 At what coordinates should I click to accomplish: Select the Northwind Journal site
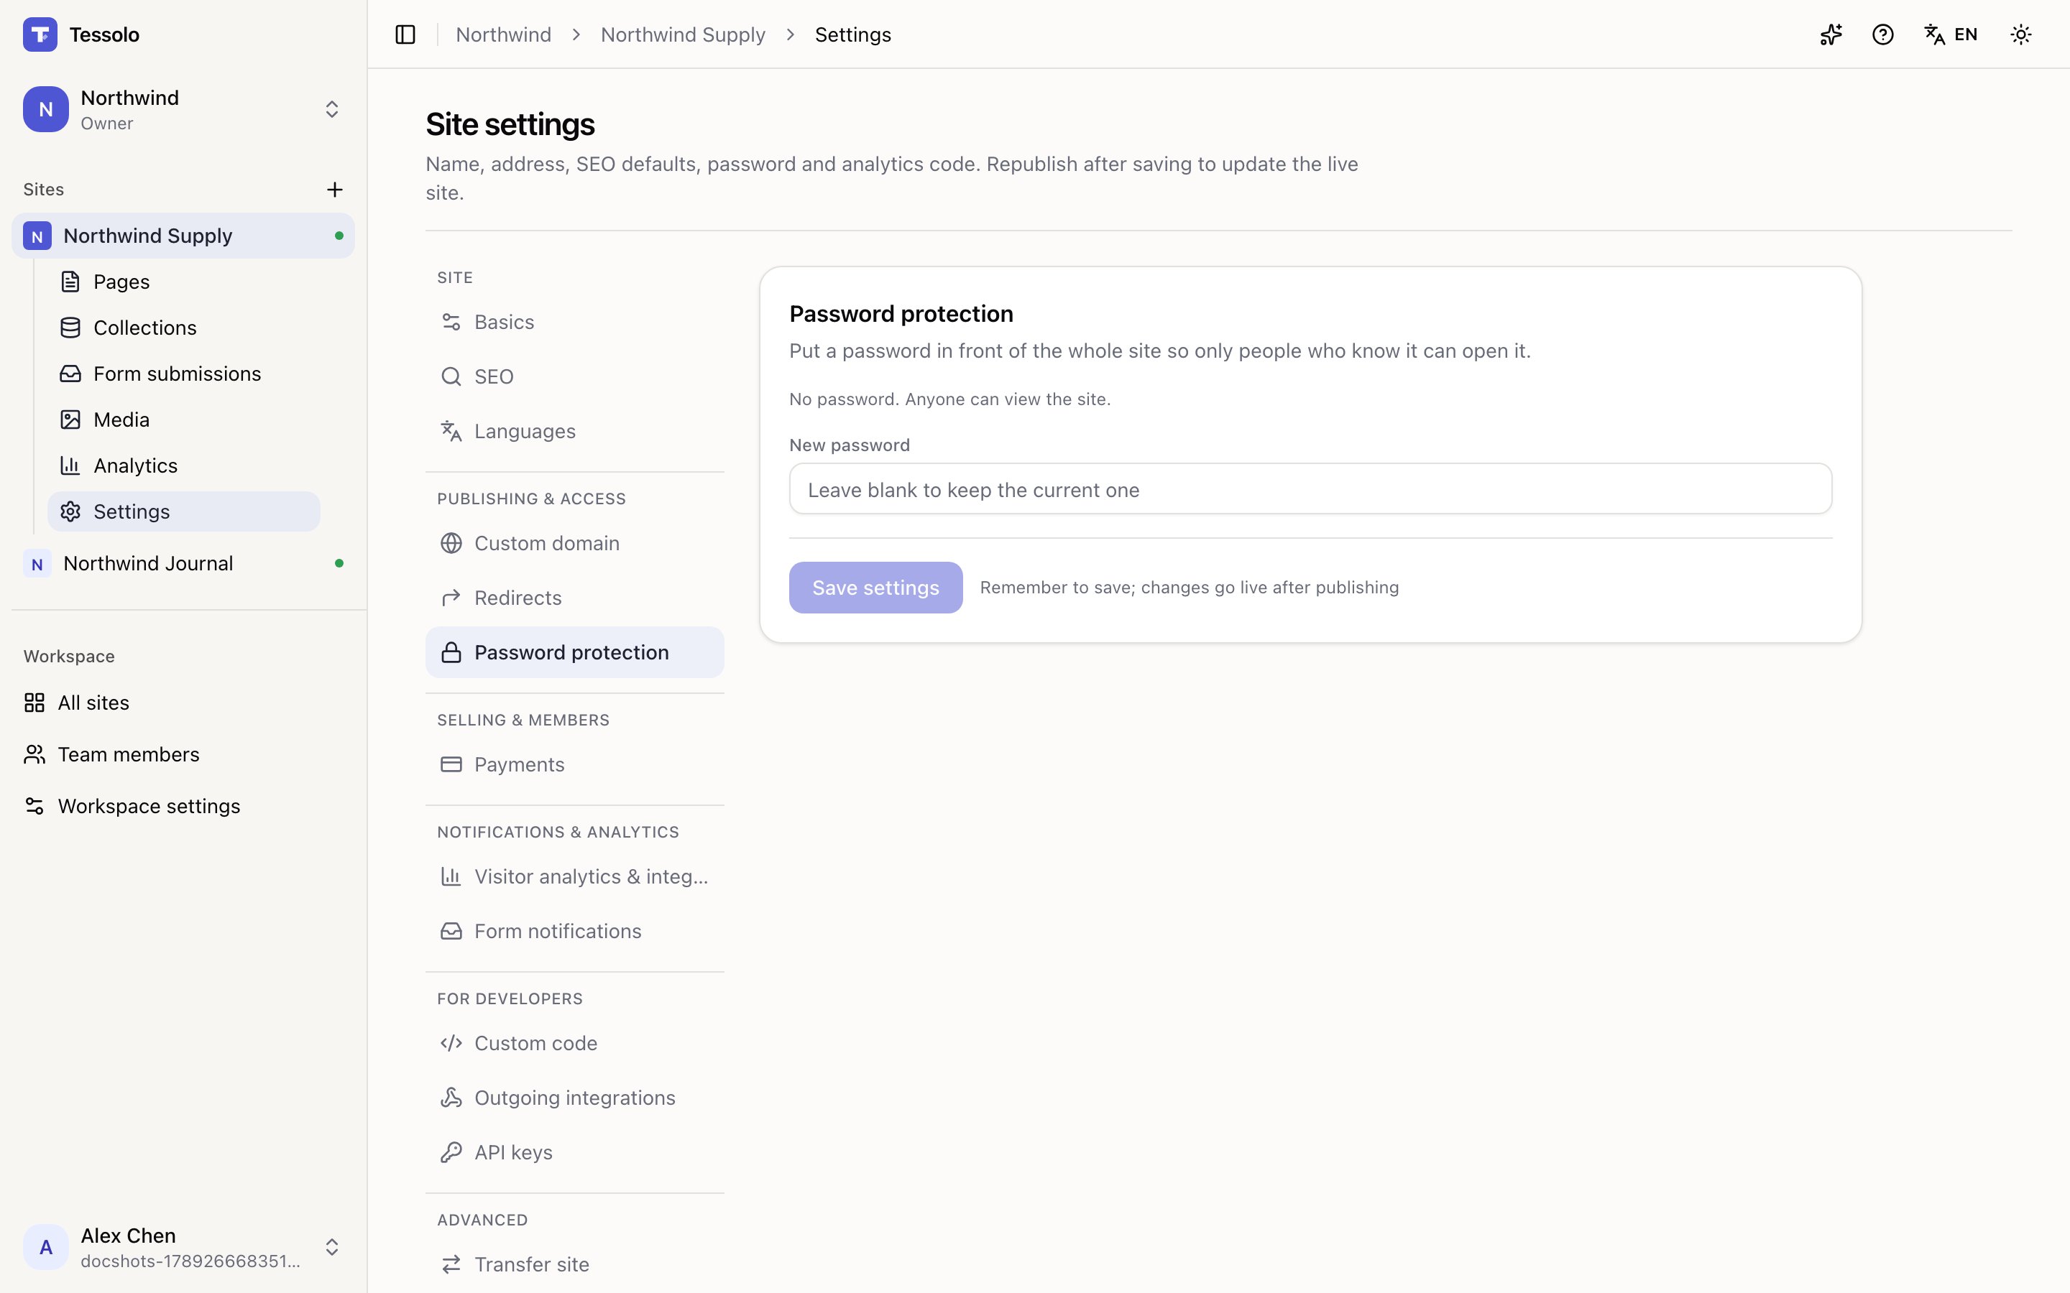pos(183,564)
